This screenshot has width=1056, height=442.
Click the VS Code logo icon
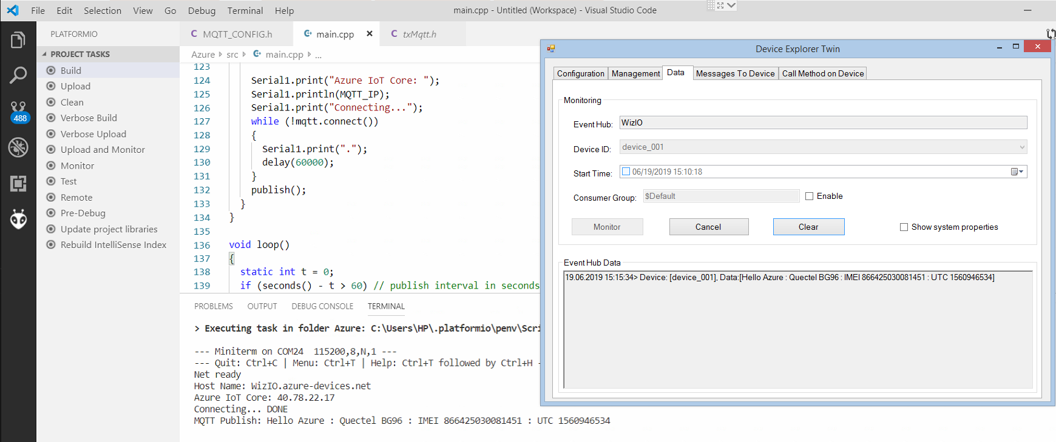pos(13,10)
